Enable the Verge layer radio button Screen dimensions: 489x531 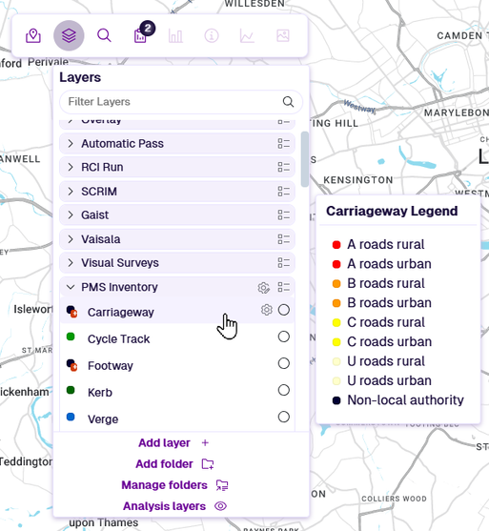click(284, 417)
